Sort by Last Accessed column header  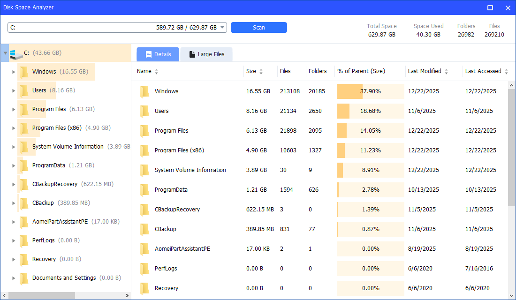[x=486, y=71]
